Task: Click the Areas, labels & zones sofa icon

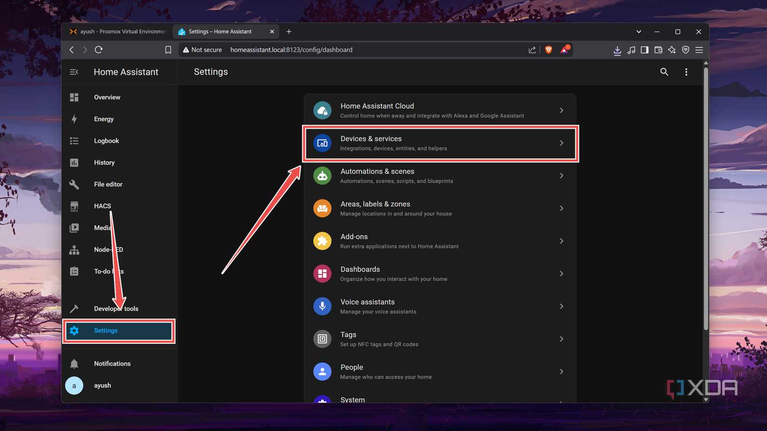Action: (x=322, y=209)
